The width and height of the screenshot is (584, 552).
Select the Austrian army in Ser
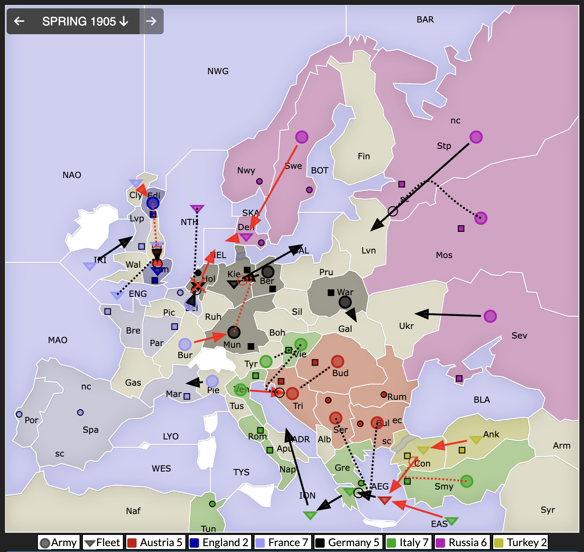point(336,418)
